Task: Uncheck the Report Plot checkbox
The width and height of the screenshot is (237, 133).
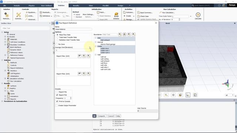Action: (x=57, y=95)
